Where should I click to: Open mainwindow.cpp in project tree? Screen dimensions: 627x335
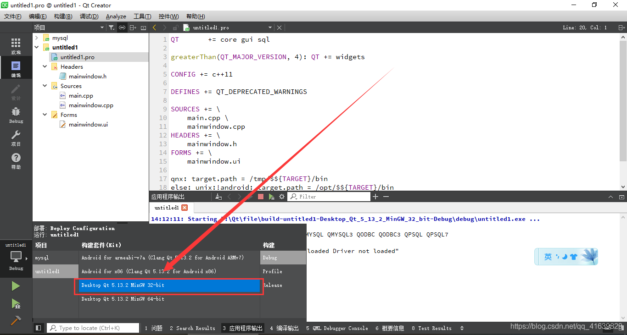pyautogui.click(x=91, y=105)
